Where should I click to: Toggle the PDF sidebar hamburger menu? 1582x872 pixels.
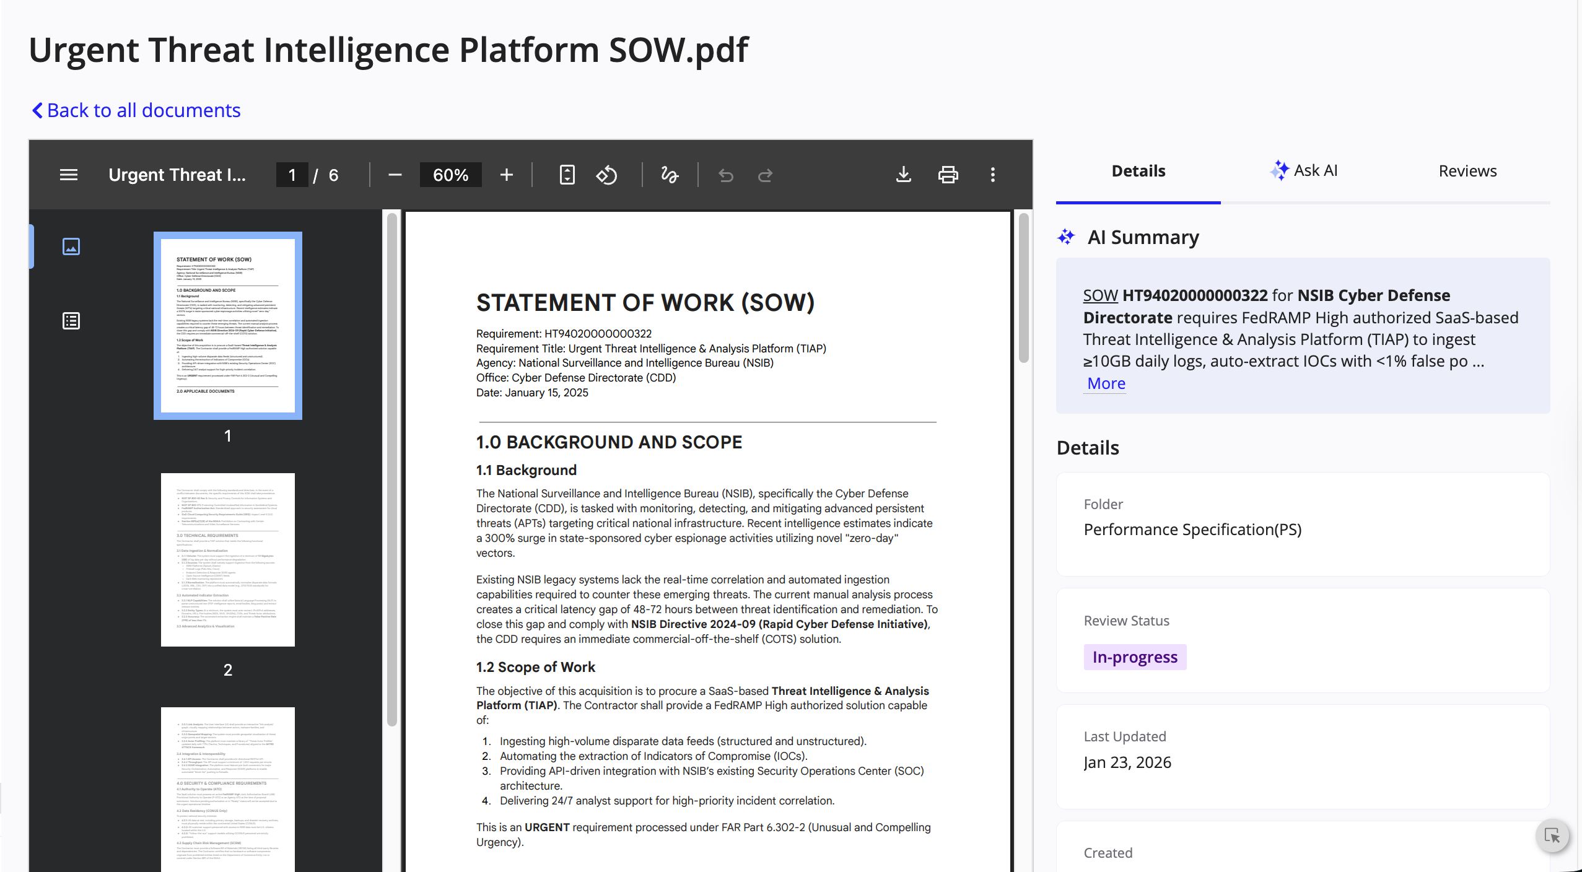click(69, 175)
